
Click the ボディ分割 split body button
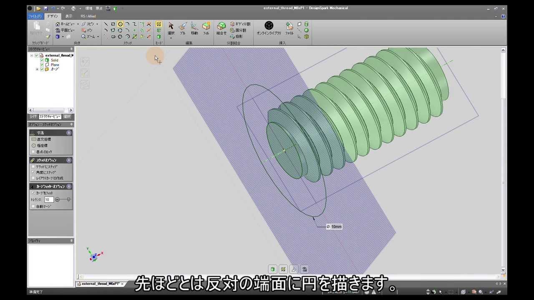click(240, 24)
